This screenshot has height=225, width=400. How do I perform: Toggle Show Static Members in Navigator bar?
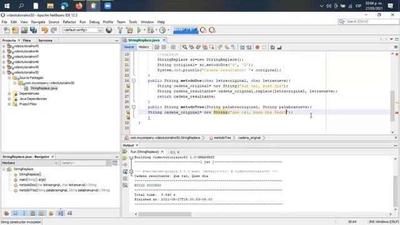coord(24,213)
